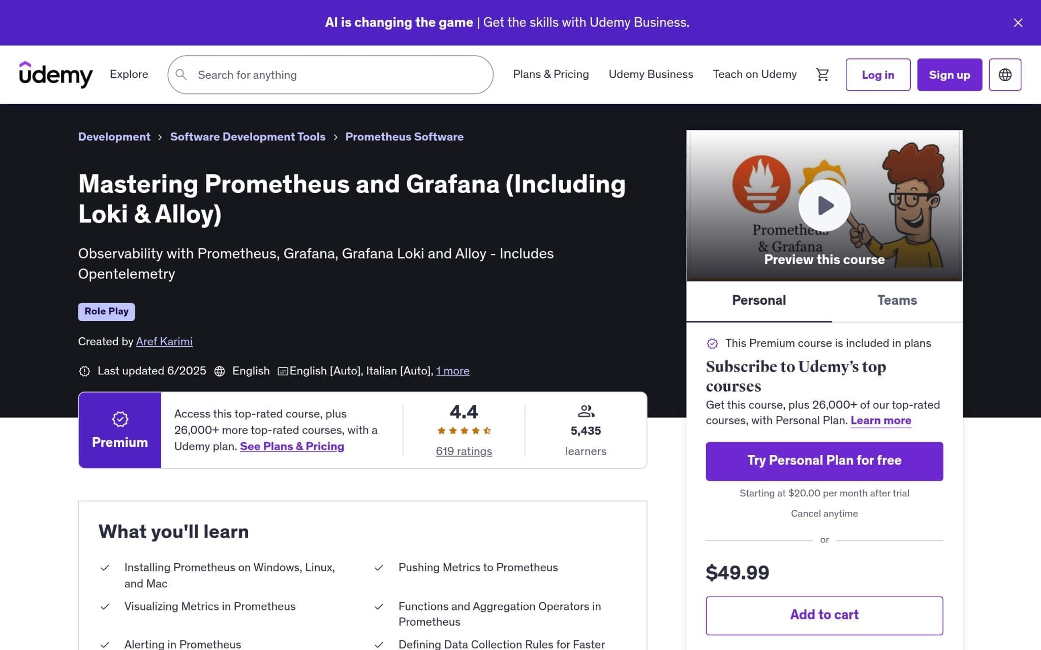Play the course preview video
This screenshot has width=1041, height=650.
tap(824, 206)
